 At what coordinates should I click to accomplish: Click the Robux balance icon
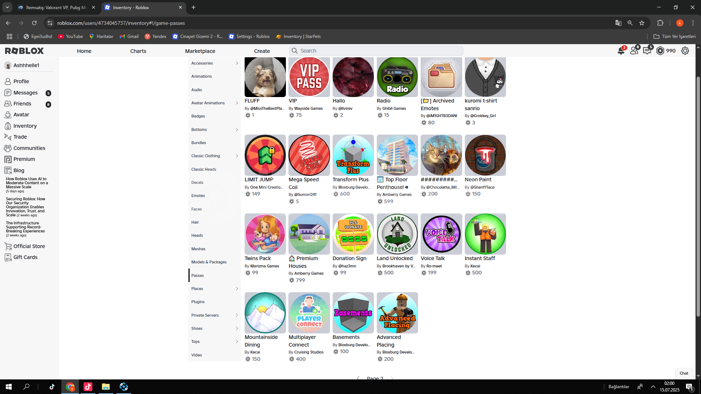(x=660, y=51)
